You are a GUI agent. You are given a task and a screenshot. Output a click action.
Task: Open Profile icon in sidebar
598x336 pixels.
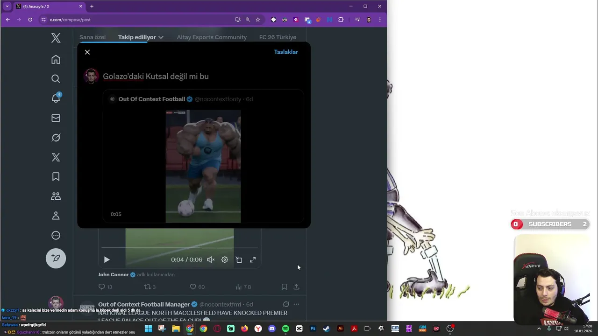56,216
